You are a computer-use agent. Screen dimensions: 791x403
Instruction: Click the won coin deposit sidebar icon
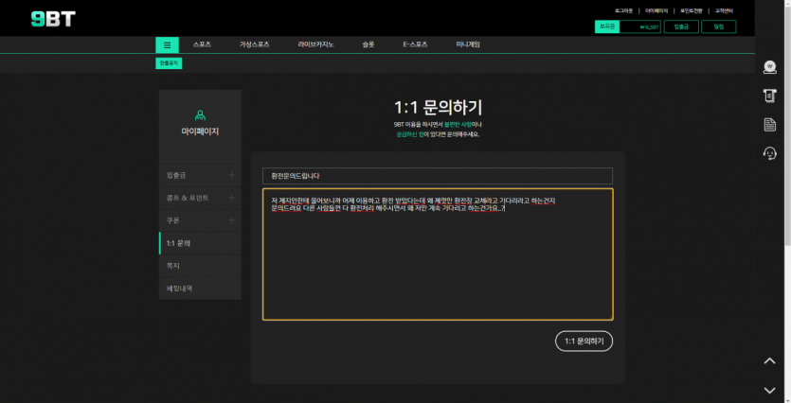point(769,67)
